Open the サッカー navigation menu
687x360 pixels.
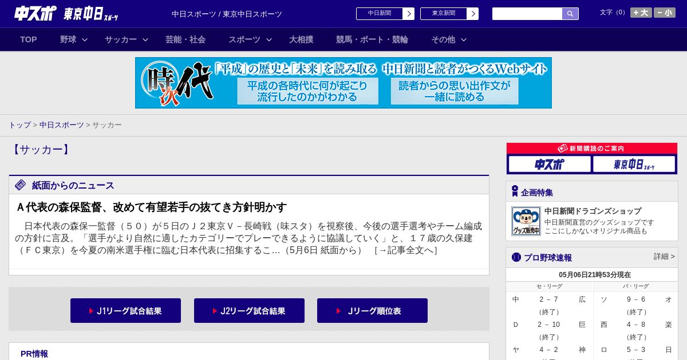(121, 39)
